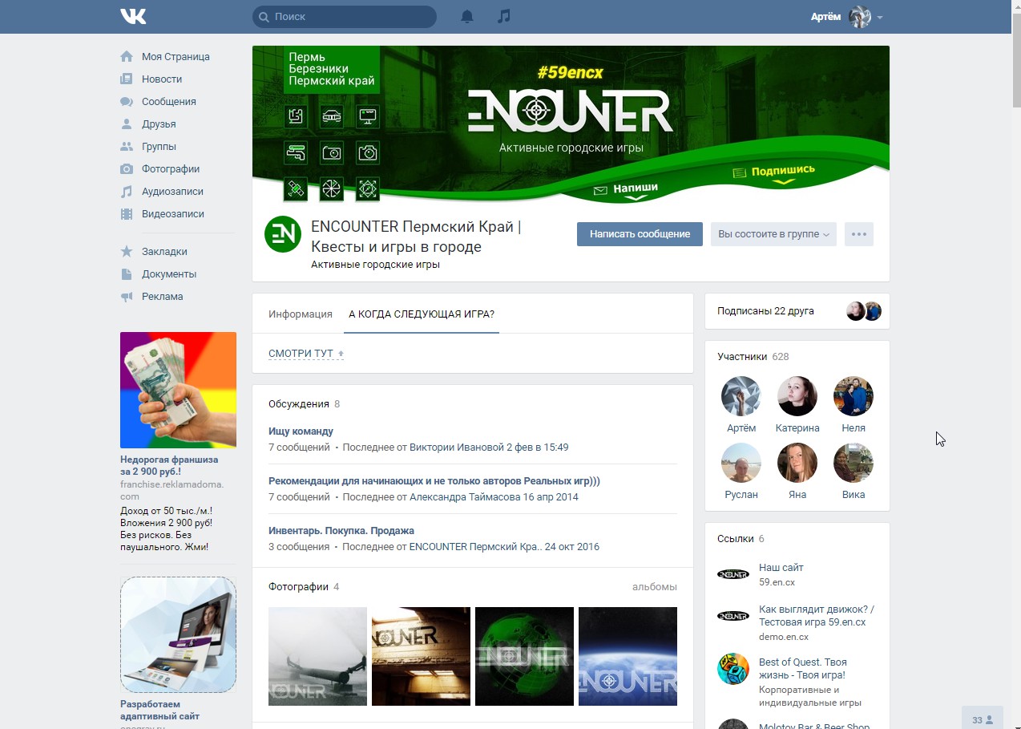Open Моя Страница from sidebar

pos(176,57)
